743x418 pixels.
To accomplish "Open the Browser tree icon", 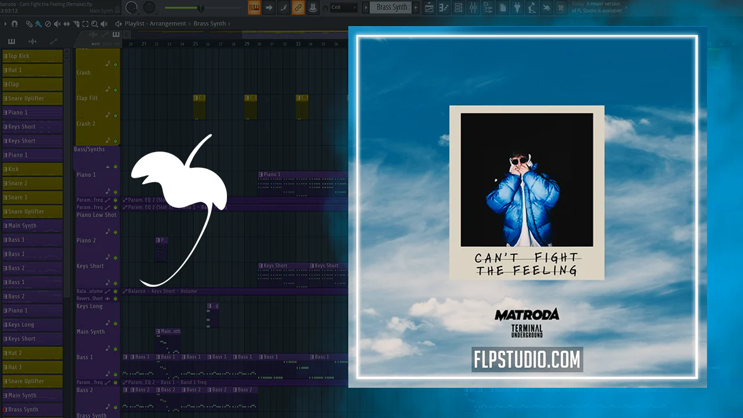I will pyautogui.click(x=488, y=8).
